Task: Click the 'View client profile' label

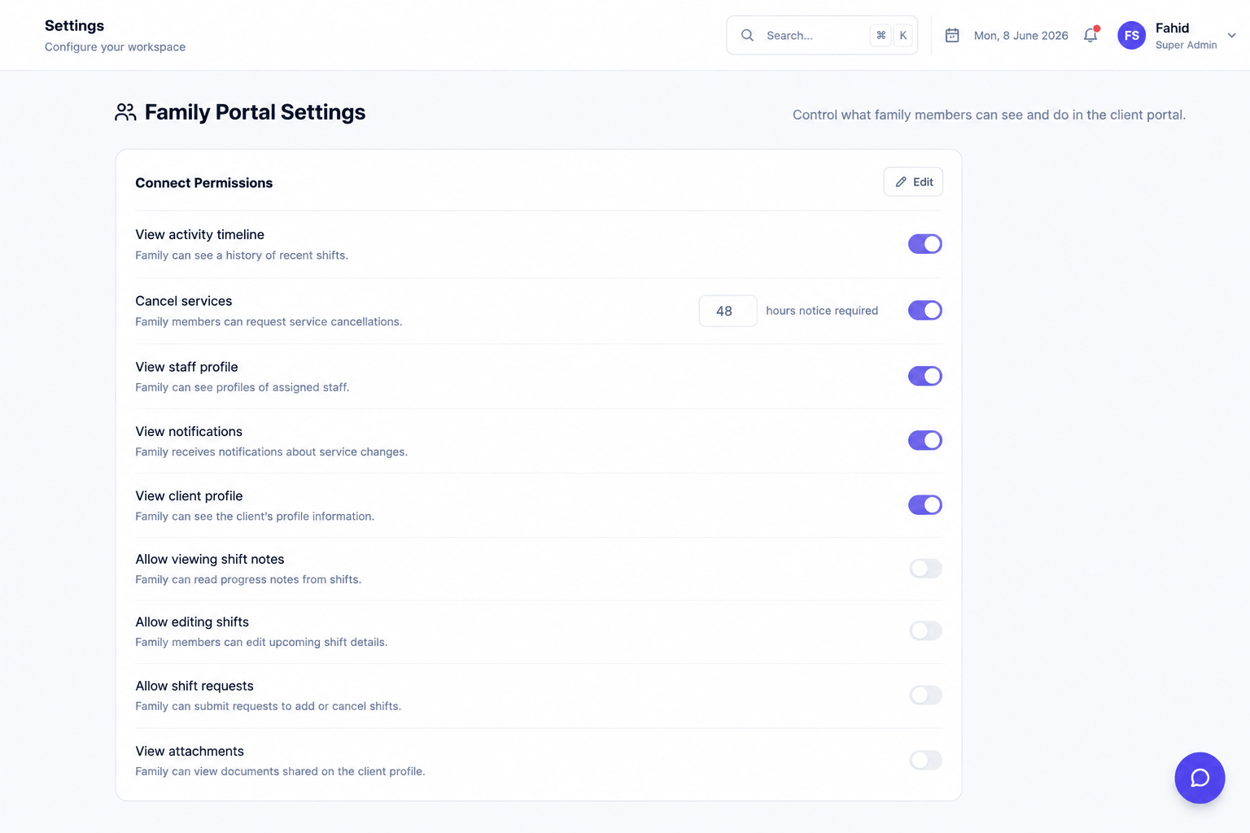Action: [189, 495]
